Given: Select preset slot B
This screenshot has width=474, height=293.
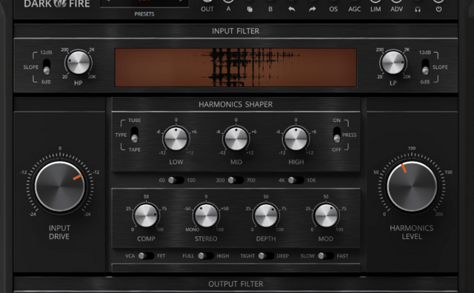Looking at the screenshot, I should [x=270, y=9].
